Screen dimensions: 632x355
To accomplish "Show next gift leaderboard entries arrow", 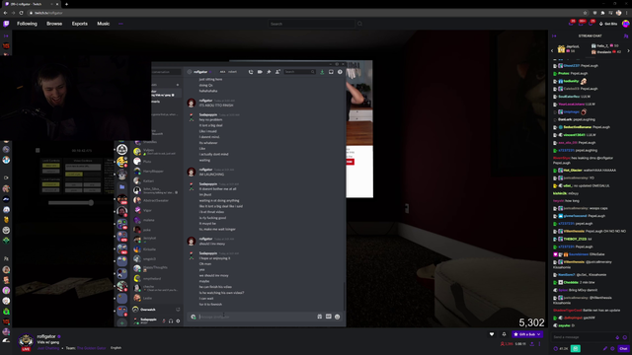I will point(628,50).
